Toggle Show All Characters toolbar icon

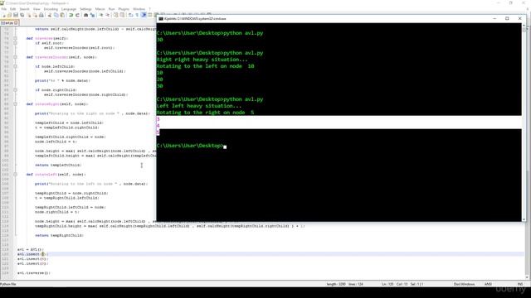[x=137, y=15]
